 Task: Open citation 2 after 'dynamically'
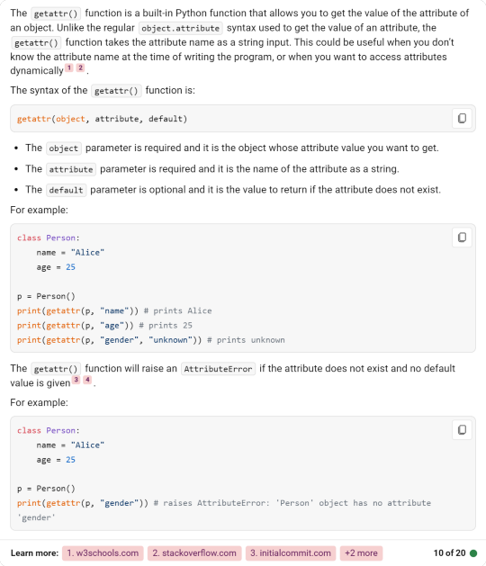tap(80, 67)
